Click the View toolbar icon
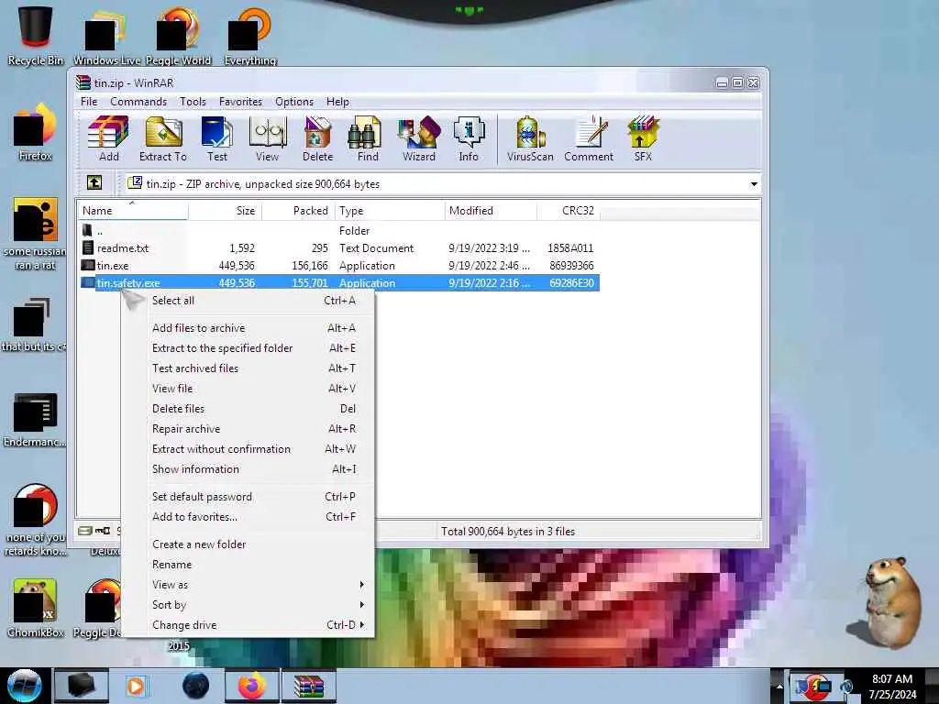Screen dimensions: 939x704 point(267,139)
